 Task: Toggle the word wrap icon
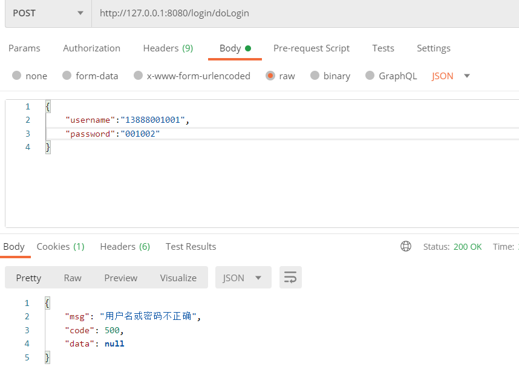290,278
